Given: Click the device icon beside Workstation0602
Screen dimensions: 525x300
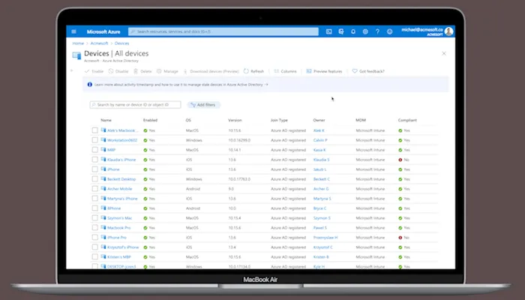Looking at the screenshot, I should tap(103, 140).
